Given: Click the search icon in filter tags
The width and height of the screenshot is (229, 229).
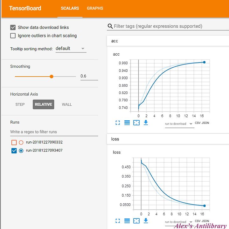Looking at the screenshot, I should pyautogui.click(x=110, y=26).
